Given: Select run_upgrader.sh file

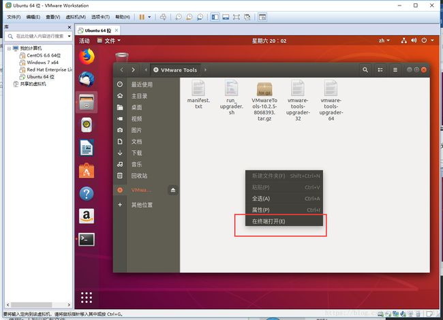Looking at the screenshot, I should click(x=232, y=97).
